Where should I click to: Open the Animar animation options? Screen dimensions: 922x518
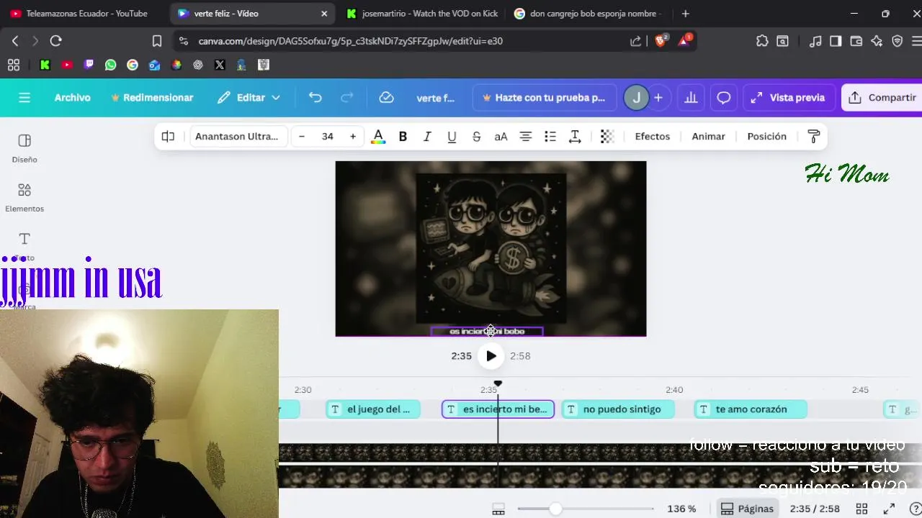[709, 136]
